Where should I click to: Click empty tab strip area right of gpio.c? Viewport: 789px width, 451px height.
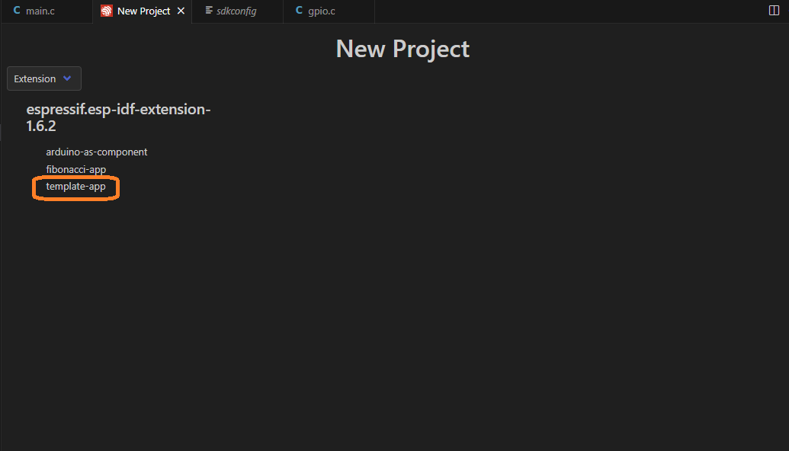(x=569, y=11)
